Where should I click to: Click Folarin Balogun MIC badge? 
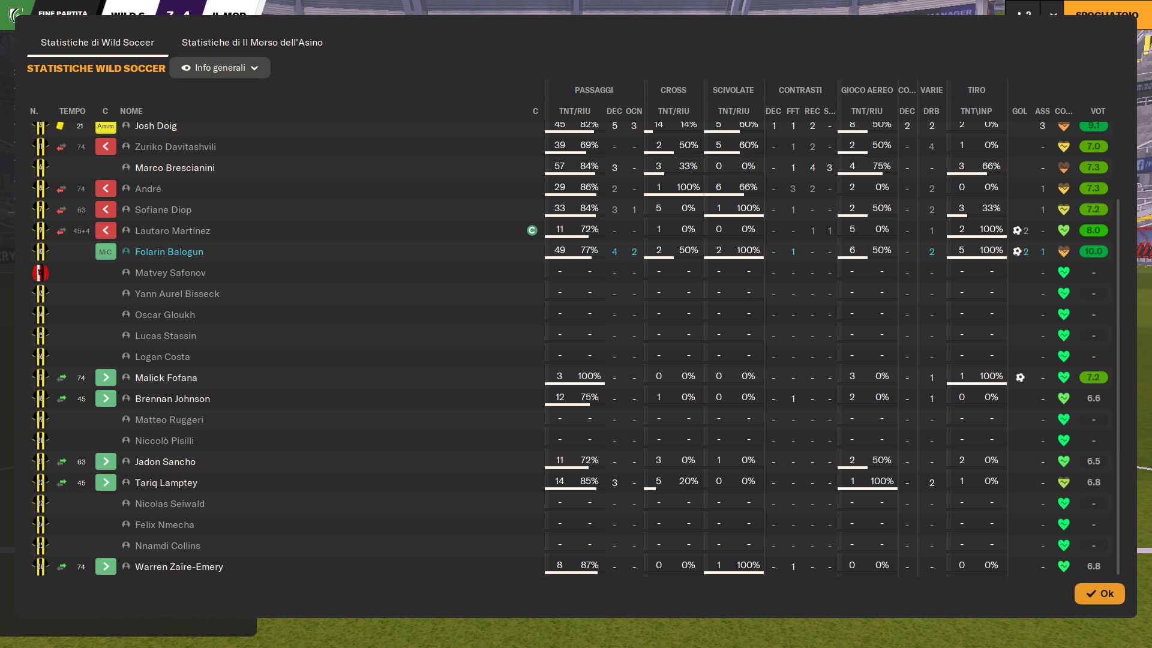tap(106, 252)
